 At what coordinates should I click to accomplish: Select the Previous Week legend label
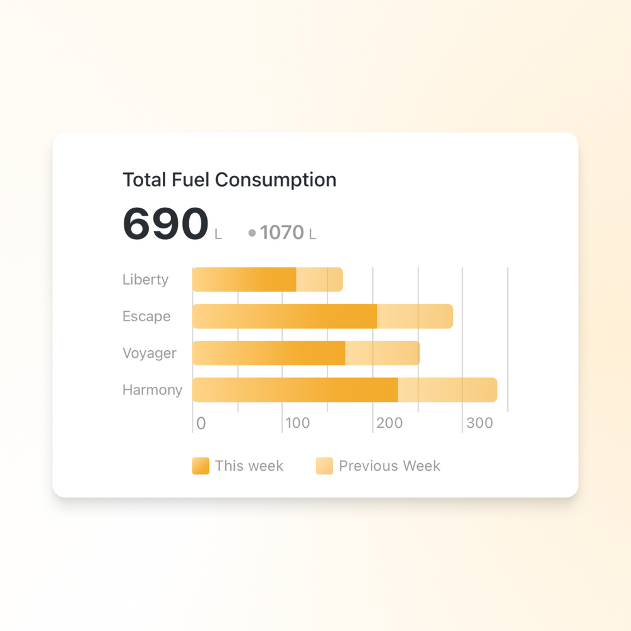(x=389, y=466)
